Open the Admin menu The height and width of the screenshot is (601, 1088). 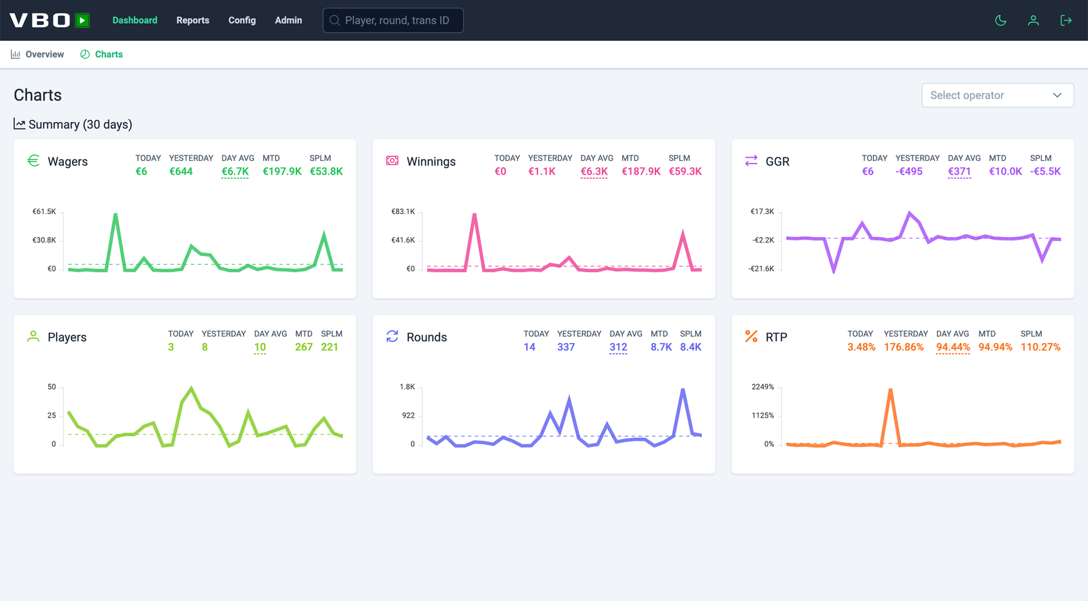tap(288, 20)
